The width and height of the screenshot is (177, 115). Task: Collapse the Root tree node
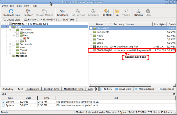pyautogui.click(x=7, y=27)
